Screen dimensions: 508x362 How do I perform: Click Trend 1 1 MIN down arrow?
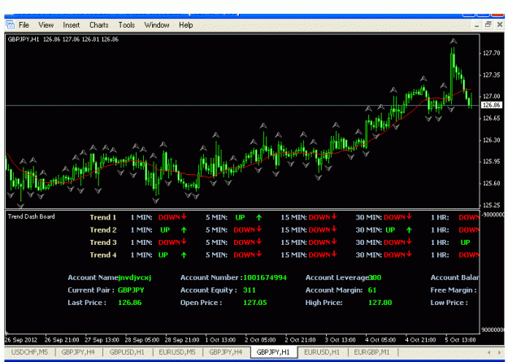[184, 216]
